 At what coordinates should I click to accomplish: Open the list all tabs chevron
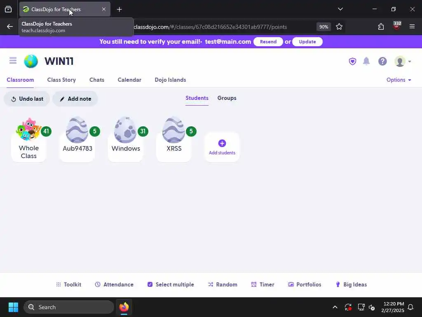340,9
